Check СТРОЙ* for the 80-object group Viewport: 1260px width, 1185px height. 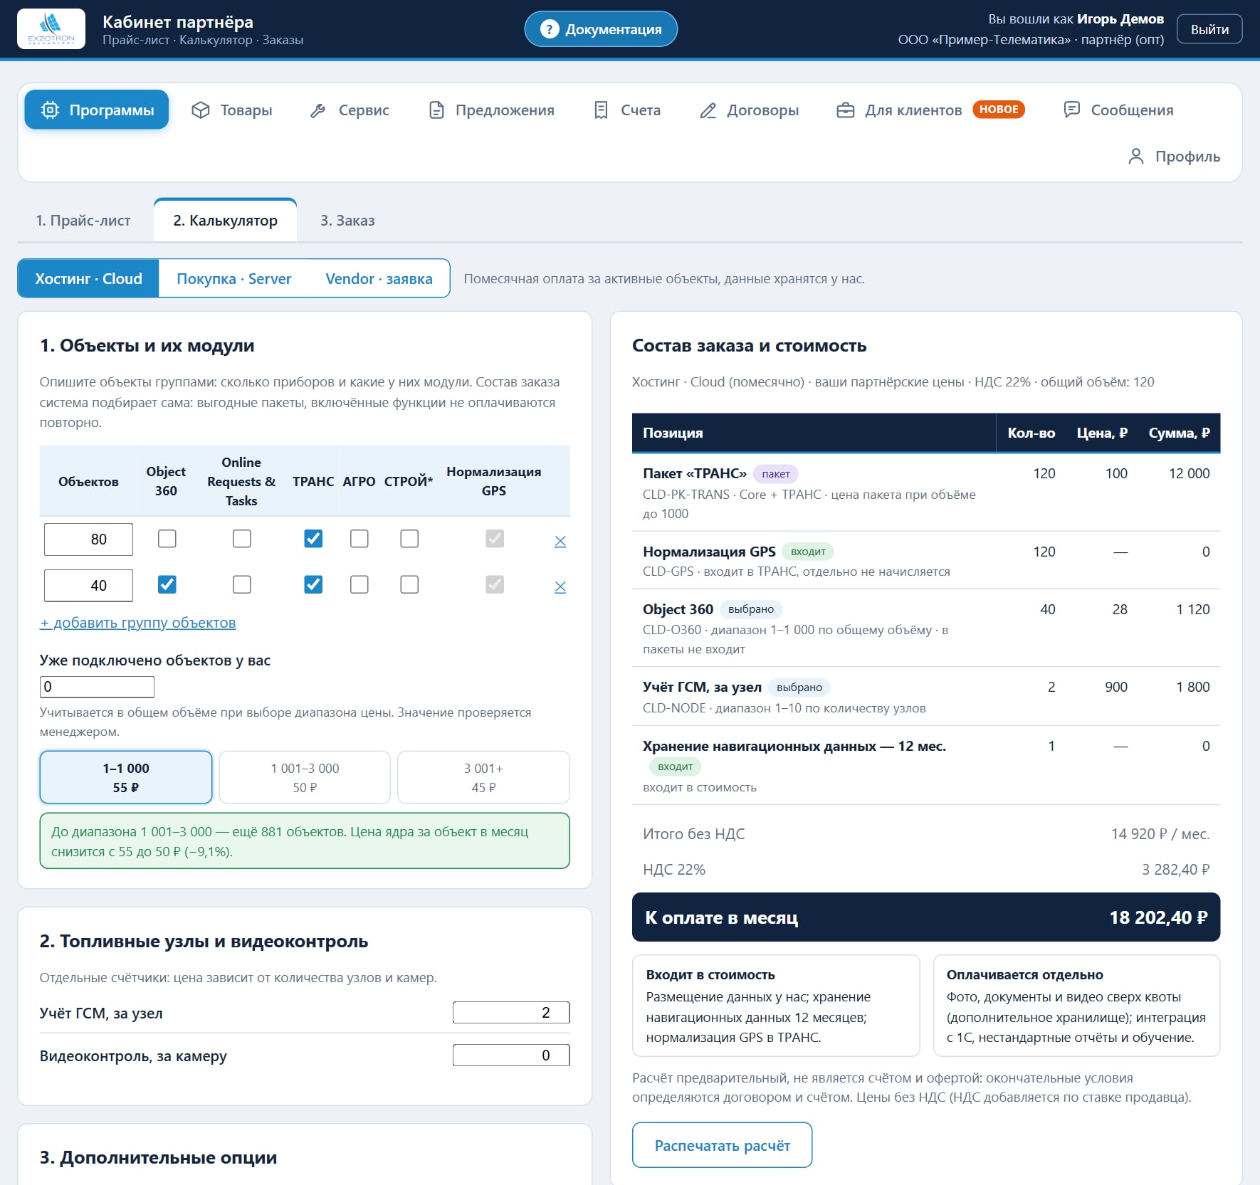409,539
